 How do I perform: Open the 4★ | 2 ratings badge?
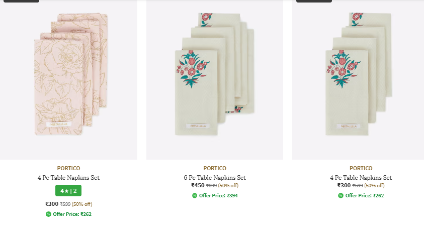click(x=68, y=191)
